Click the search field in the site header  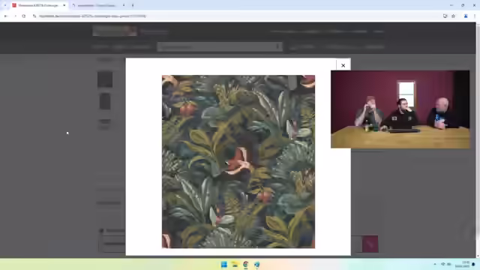pos(220,46)
